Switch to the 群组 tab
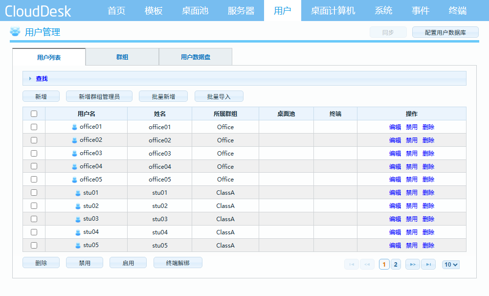This screenshot has height=296, width=489. (122, 57)
